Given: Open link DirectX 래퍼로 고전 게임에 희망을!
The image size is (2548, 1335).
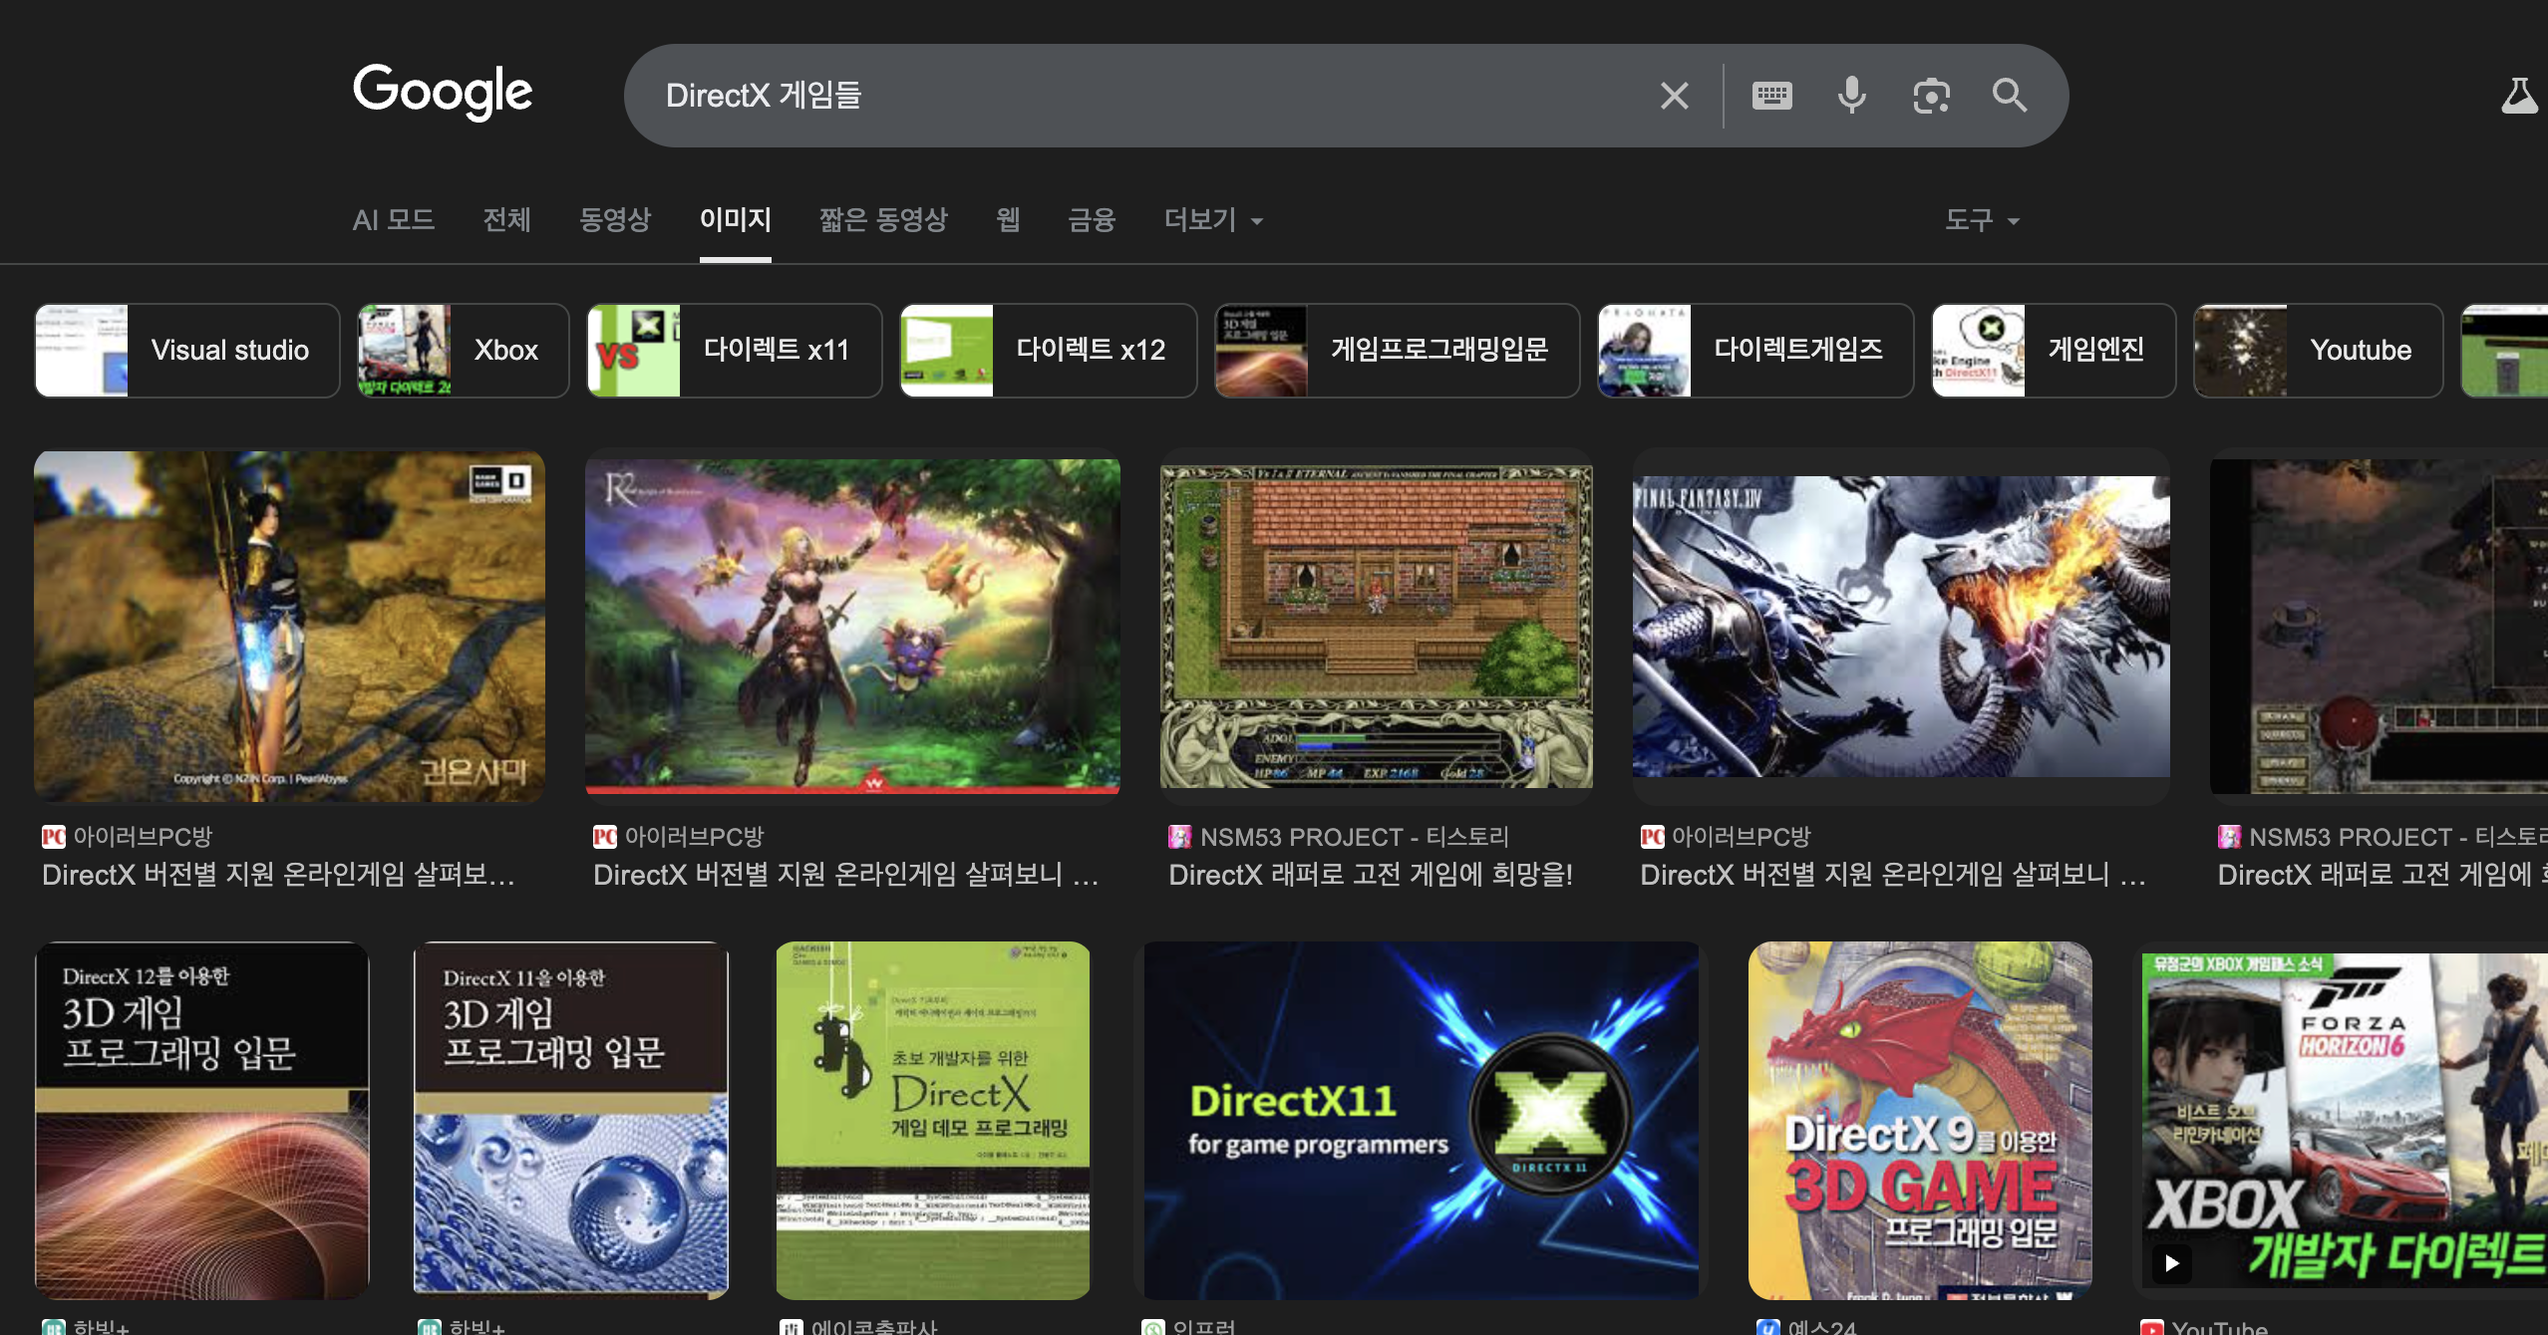Looking at the screenshot, I should tap(1371, 875).
